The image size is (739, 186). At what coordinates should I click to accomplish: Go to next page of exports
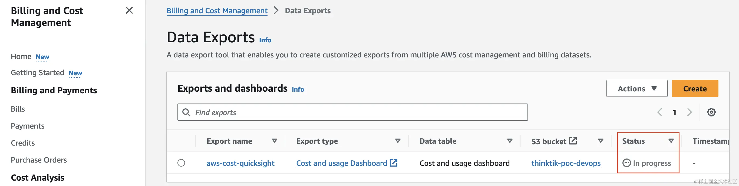[x=690, y=112]
